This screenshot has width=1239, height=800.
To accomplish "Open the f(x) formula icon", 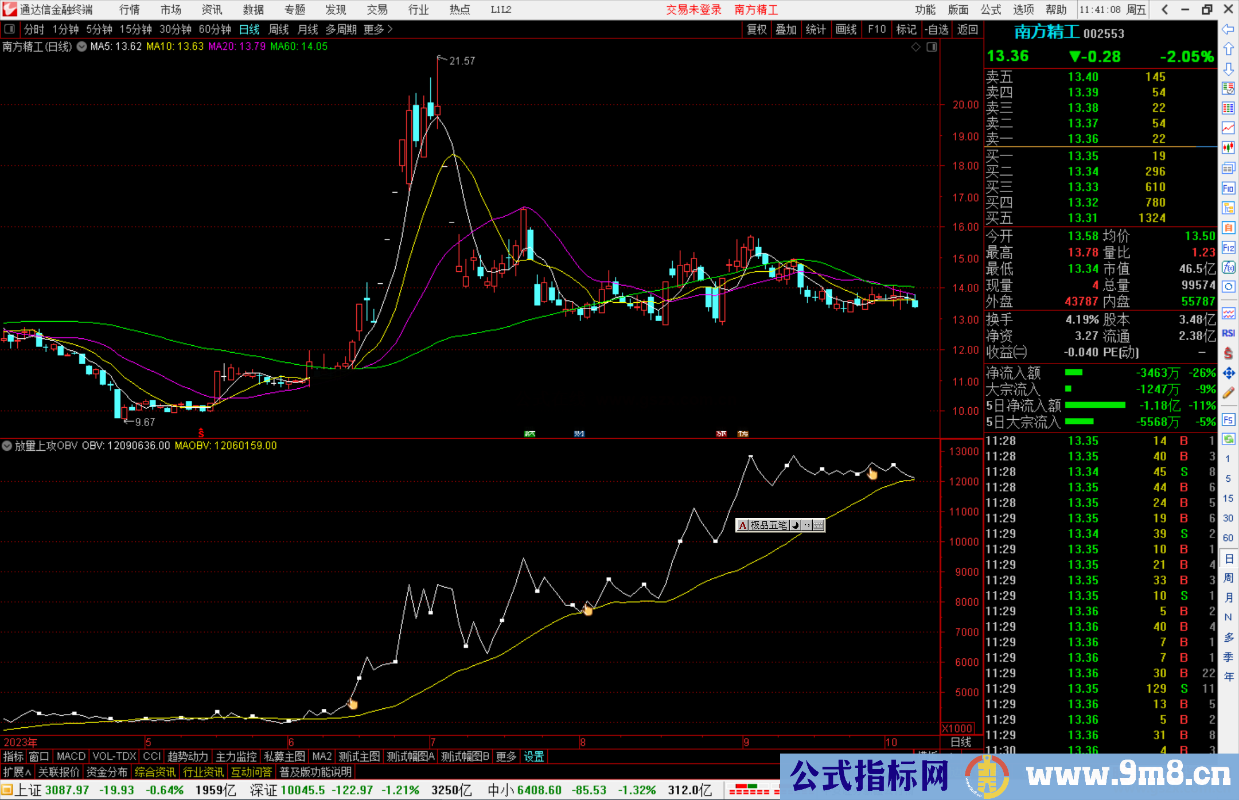I will [x=1228, y=267].
